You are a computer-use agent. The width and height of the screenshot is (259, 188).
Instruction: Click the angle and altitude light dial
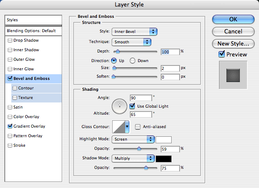point(120,106)
